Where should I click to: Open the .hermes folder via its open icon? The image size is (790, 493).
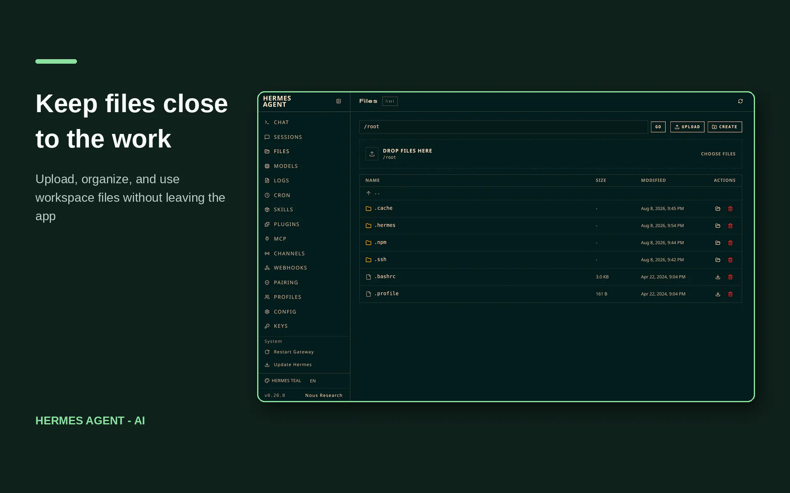pyautogui.click(x=718, y=226)
